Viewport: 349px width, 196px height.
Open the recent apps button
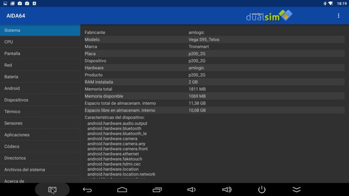click(157, 189)
